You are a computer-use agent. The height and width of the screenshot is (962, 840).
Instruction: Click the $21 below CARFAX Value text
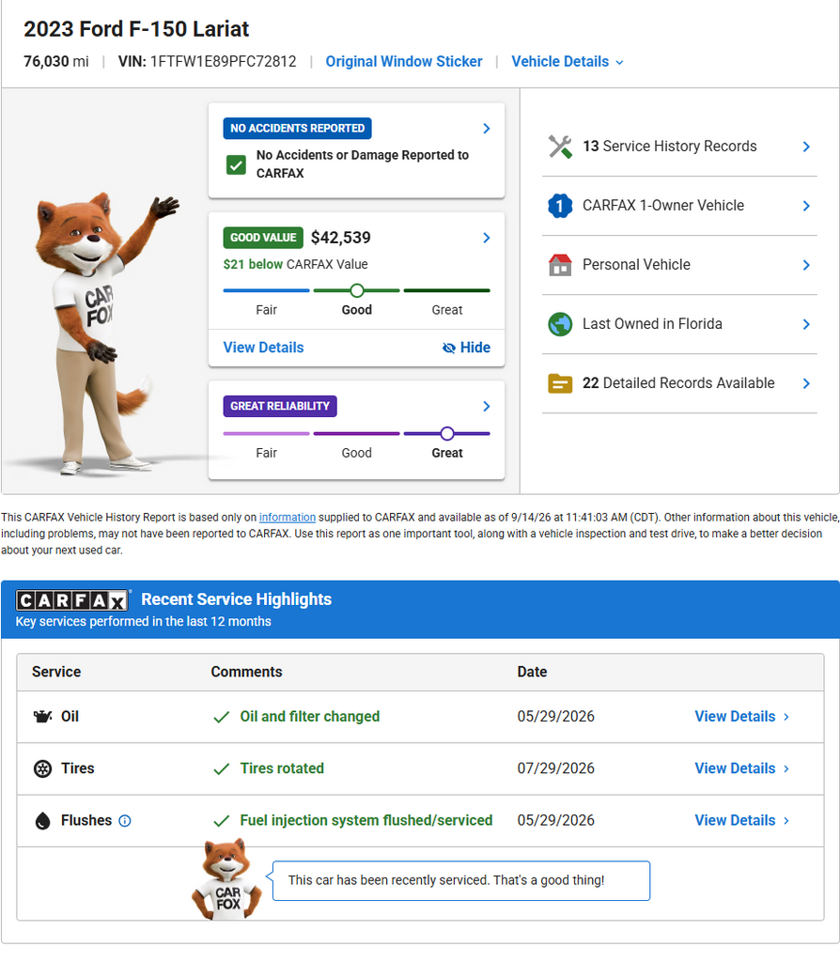[296, 264]
